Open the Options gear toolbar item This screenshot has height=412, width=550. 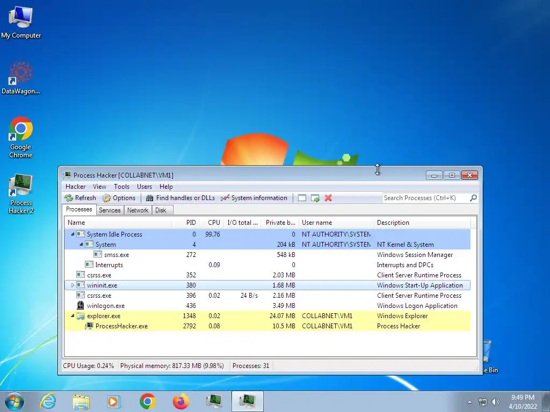119,198
